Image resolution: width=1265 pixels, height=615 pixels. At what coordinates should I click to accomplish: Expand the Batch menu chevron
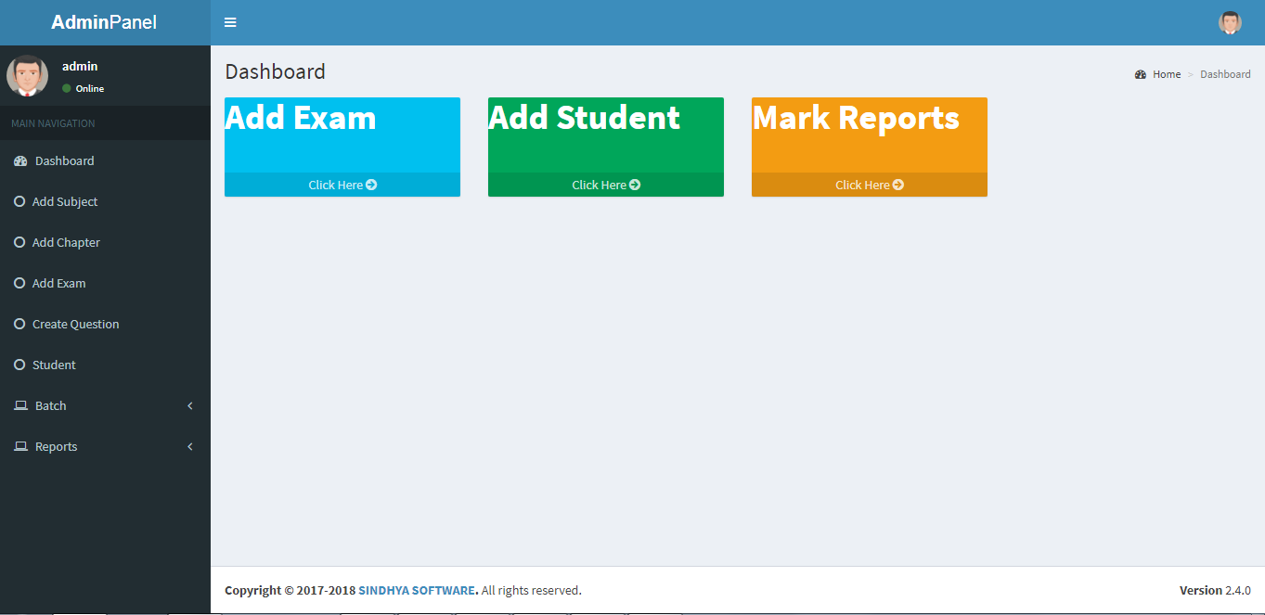(190, 406)
